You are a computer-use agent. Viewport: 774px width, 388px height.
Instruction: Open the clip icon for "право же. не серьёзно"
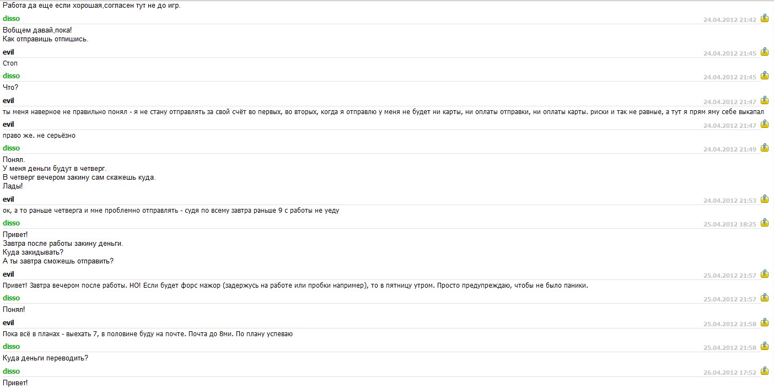click(765, 124)
